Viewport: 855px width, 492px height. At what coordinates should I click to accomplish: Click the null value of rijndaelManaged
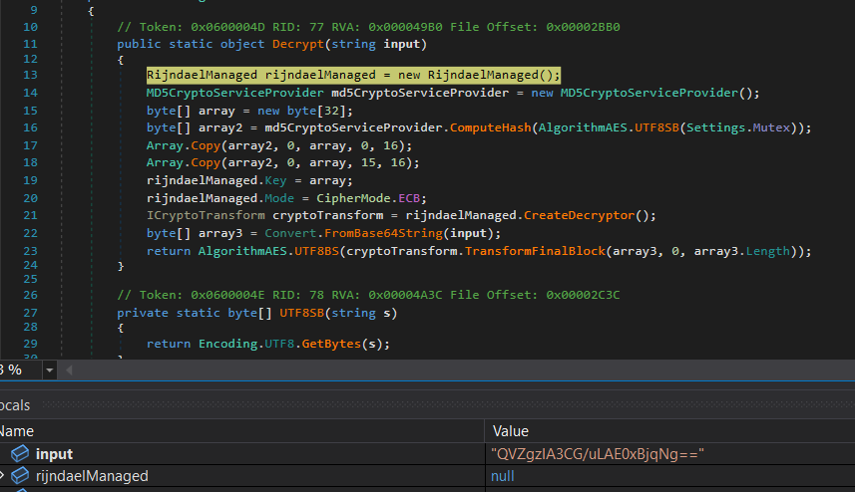click(502, 476)
